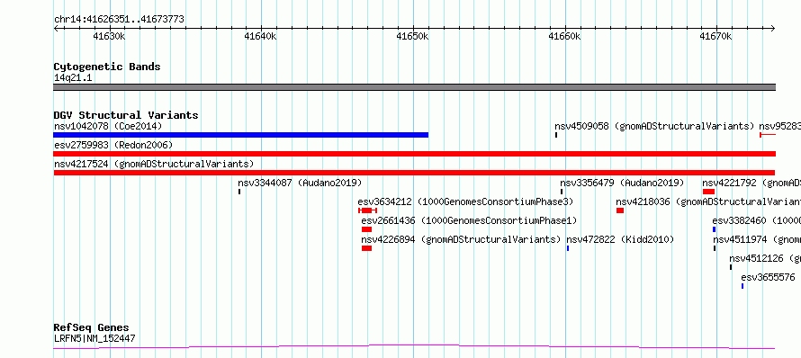Click the chr14:41626351..41673773 region text
The height and width of the screenshot is (358, 801).
click(x=119, y=20)
